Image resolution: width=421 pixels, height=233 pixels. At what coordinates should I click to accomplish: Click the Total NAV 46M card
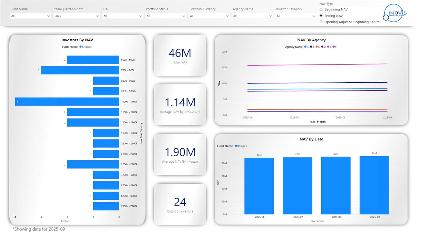180,56
